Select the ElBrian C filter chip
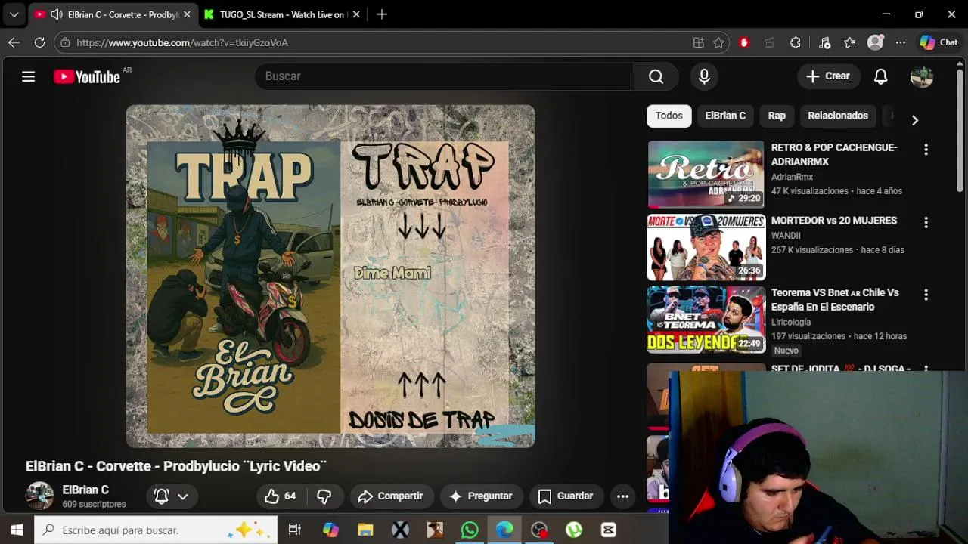 725,116
